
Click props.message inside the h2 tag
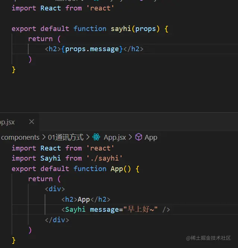[92, 49]
